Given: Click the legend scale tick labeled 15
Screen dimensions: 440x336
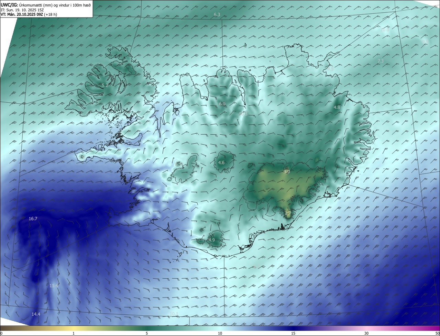Looking at the screenshot, I should 293,333.
